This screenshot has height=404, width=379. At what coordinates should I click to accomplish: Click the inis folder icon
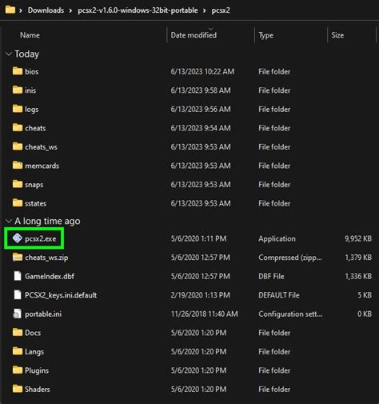pos(18,90)
